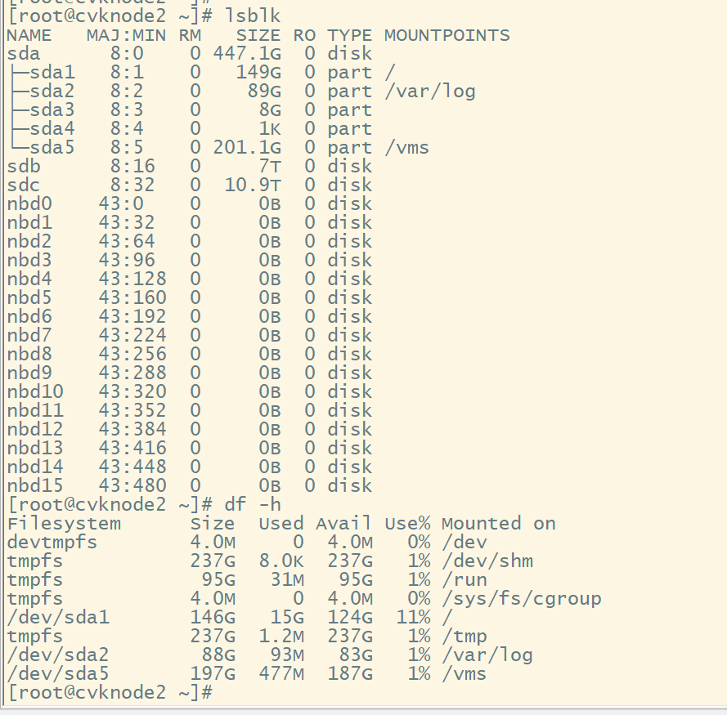Click the sda disk name in lsblk
This screenshot has width=727, height=715.
coord(24,54)
